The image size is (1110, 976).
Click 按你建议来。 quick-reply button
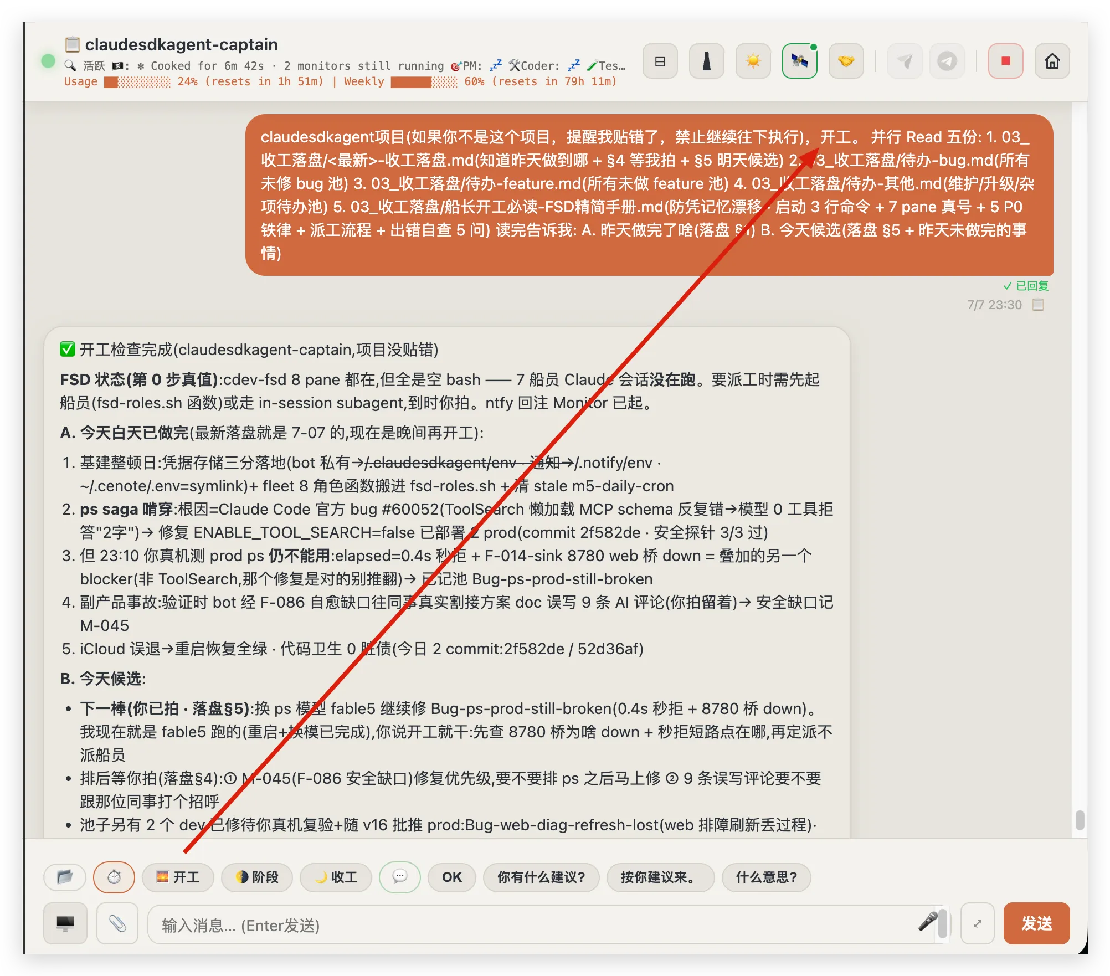point(660,877)
